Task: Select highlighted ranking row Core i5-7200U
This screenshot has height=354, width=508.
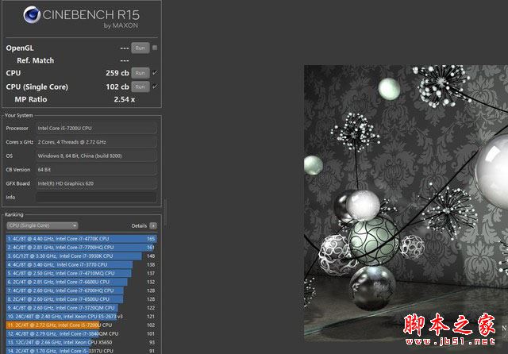Action: [81, 325]
